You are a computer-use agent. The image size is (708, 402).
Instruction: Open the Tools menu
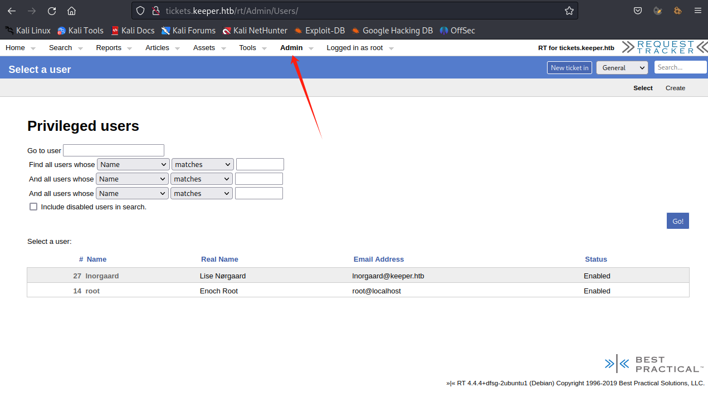coord(248,48)
